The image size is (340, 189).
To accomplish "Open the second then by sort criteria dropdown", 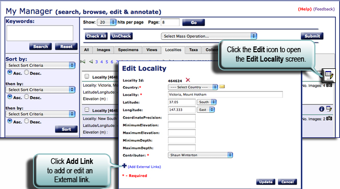I will point(41,114).
